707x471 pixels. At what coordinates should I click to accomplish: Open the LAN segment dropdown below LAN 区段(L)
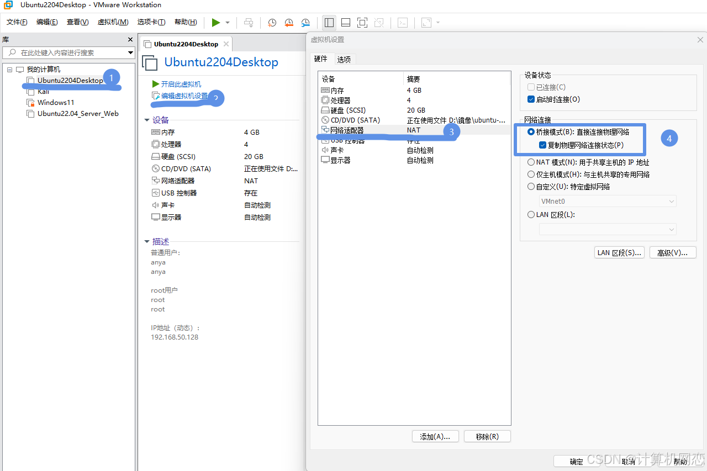608,229
